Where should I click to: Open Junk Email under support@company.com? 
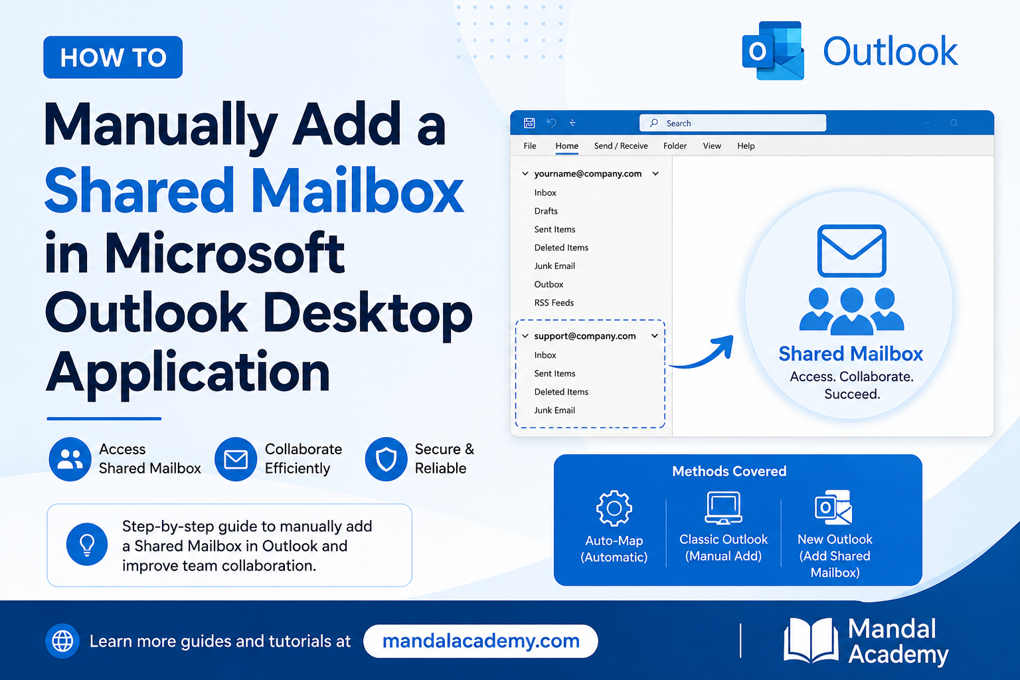point(554,410)
